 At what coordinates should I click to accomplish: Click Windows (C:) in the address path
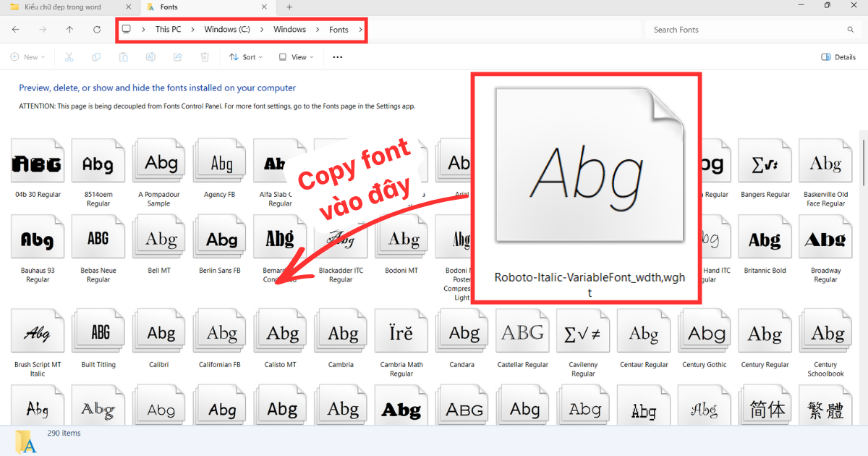click(x=227, y=30)
